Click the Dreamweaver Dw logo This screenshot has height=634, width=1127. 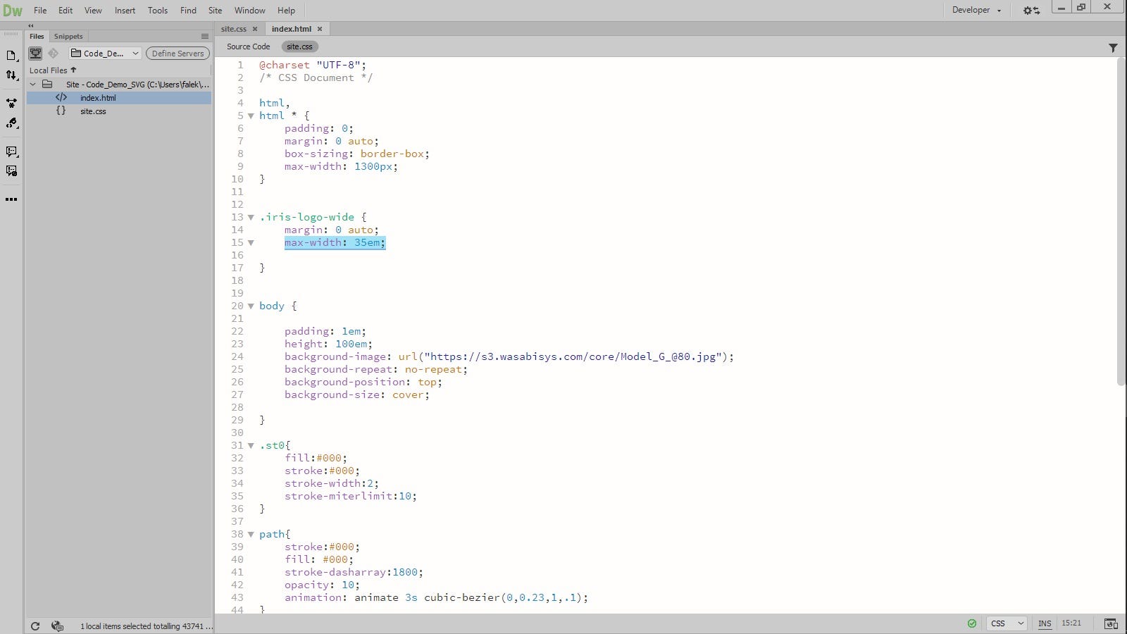13,11
